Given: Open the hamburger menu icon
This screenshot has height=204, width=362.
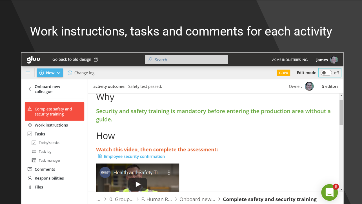Looking at the screenshot, I should click(x=28, y=73).
